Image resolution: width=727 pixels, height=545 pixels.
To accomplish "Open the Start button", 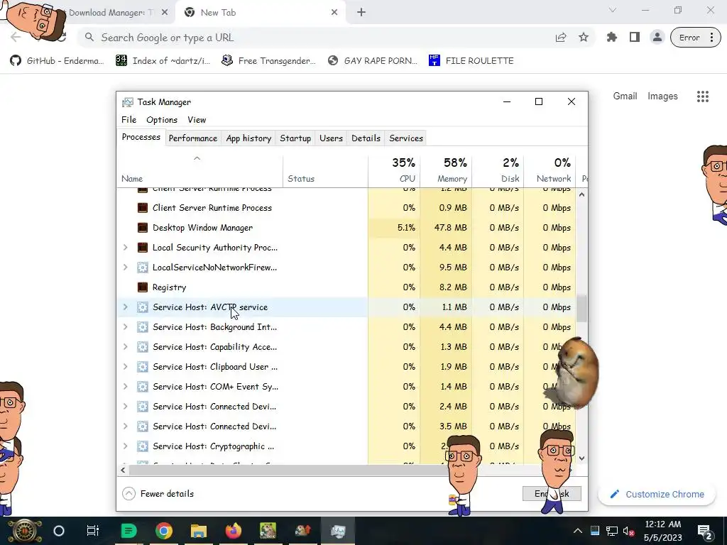I will (x=23, y=531).
